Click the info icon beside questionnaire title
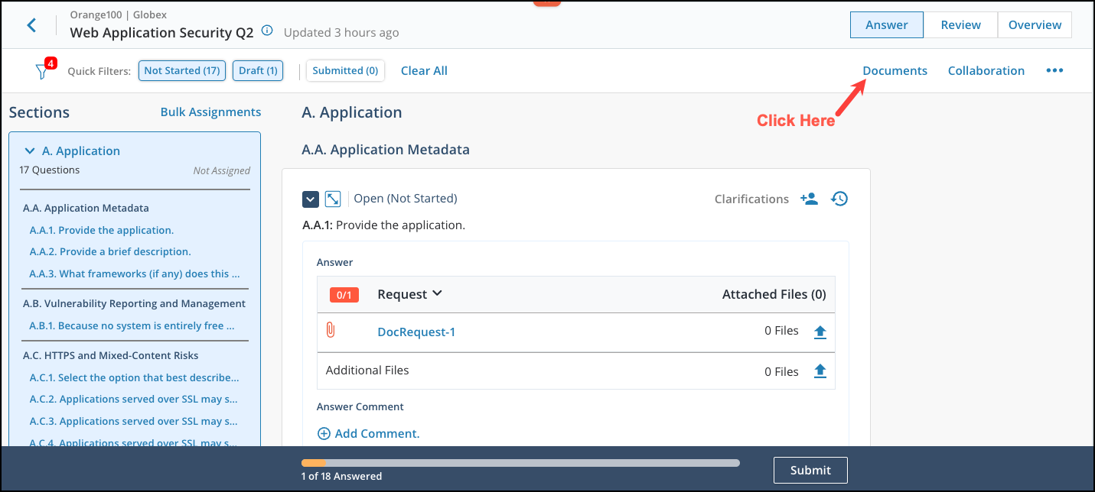1095x492 pixels. (267, 31)
